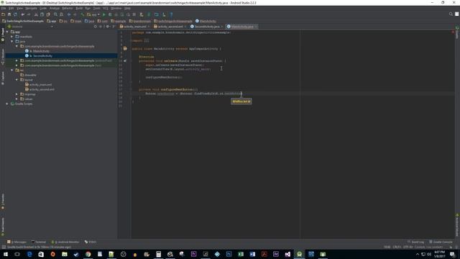The image size is (460, 259).
Task: Click the Help question mark icon
Action: [x=171, y=14]
